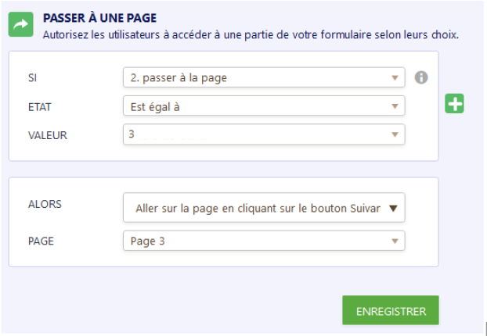Click the arrow on the PAGE dropdown

[x=395, y=241]
